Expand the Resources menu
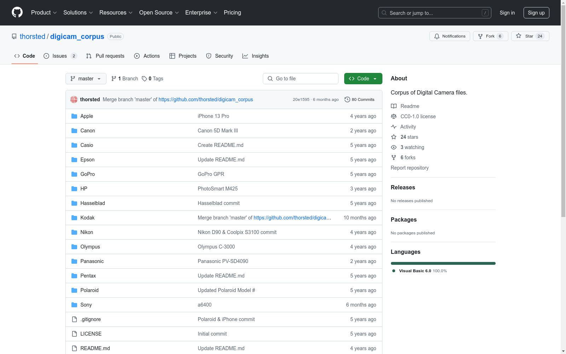 116,13
